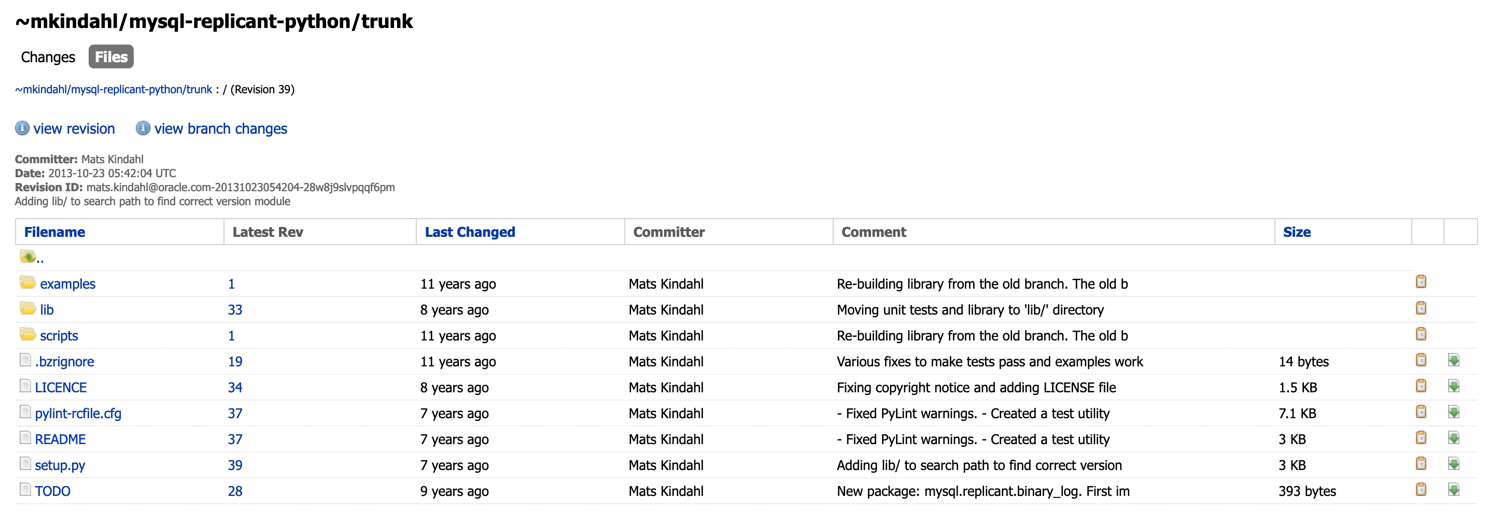
Task: Download TODO file using green arrow icon
Action: [x=1454, y=490]
